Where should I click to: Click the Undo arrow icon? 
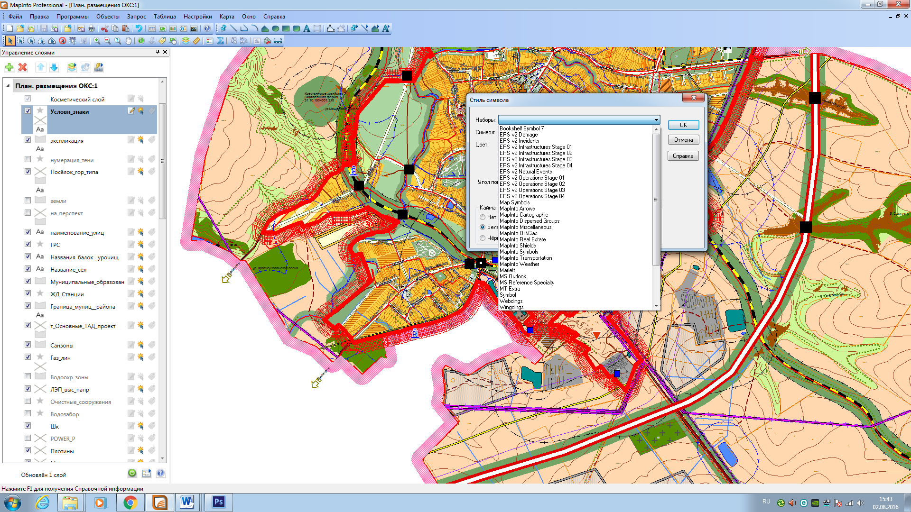pyautogui.click(x=139, y=28)
